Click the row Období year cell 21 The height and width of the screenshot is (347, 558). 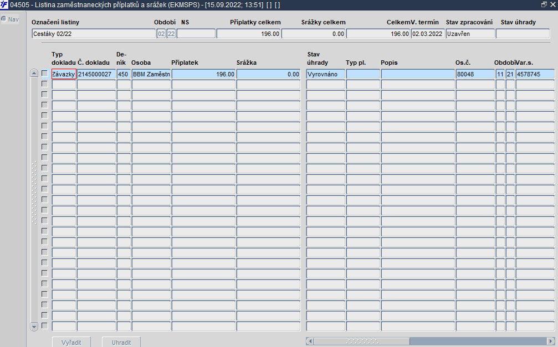pos(510,74)
